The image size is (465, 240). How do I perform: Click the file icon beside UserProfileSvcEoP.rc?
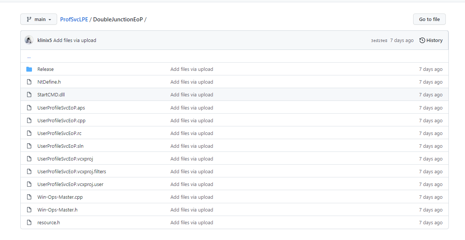[x=29, y=133]
